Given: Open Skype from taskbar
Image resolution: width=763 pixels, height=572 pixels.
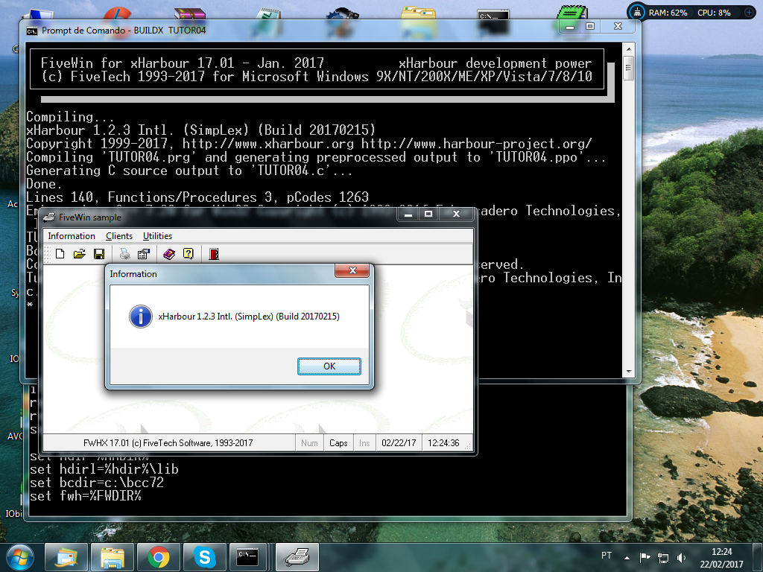Looking at the screenshot, I should [x=205, y=557].
